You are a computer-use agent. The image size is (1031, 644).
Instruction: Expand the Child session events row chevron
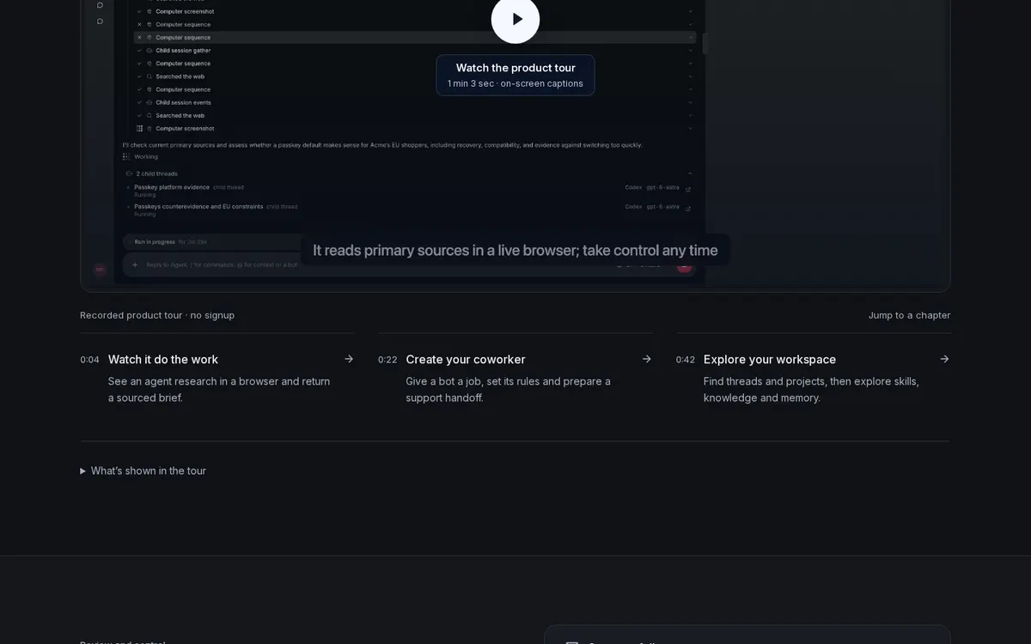coord(692,102)
